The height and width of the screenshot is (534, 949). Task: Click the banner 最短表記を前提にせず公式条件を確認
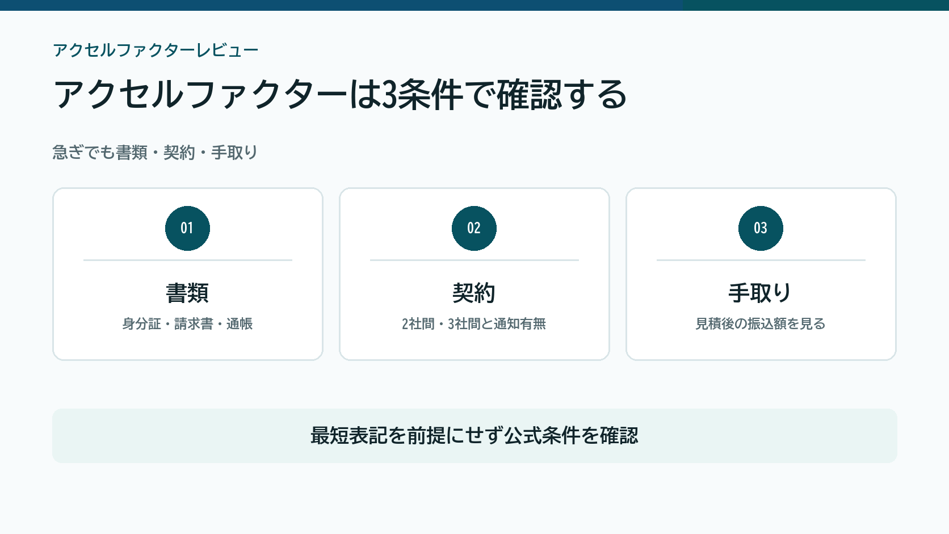474,436
